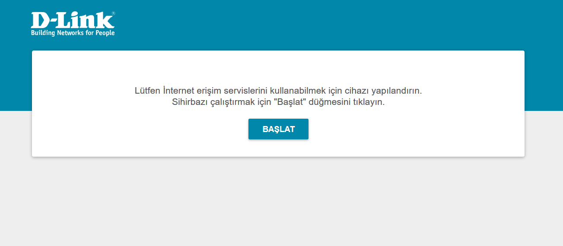Click the teal header band beside the logo
Screen dimensions: 563x246
(x=324, y=24)
